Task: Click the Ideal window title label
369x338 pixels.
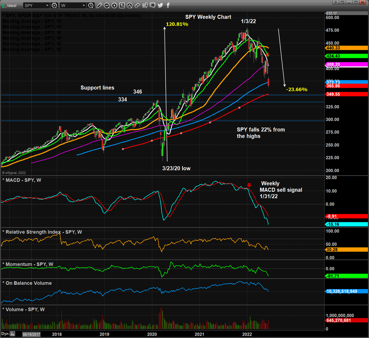Action: click(12, 6)
